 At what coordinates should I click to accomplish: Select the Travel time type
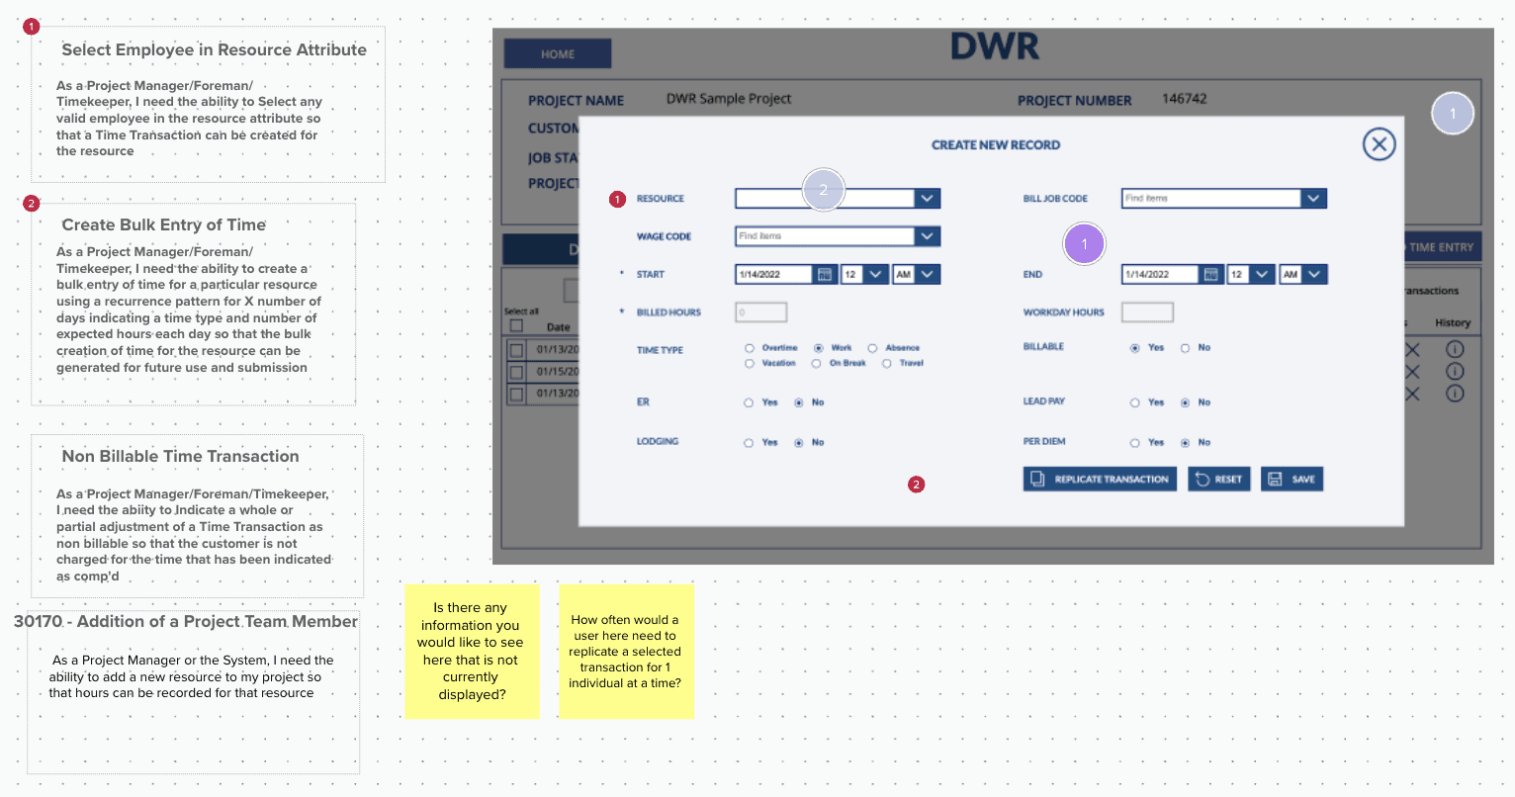click(x=887, y=364)
